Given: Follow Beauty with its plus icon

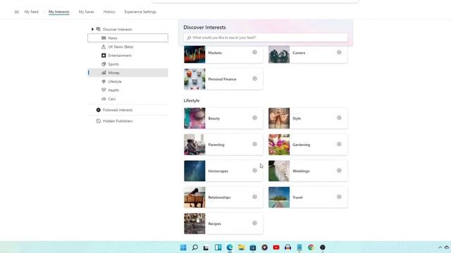Looking at the screenshot, I should (254, 118).
